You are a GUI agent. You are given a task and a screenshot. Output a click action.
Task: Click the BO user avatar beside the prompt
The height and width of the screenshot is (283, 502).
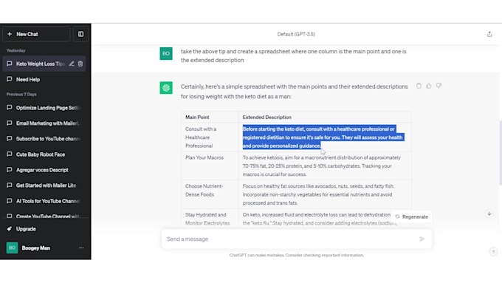166,53
